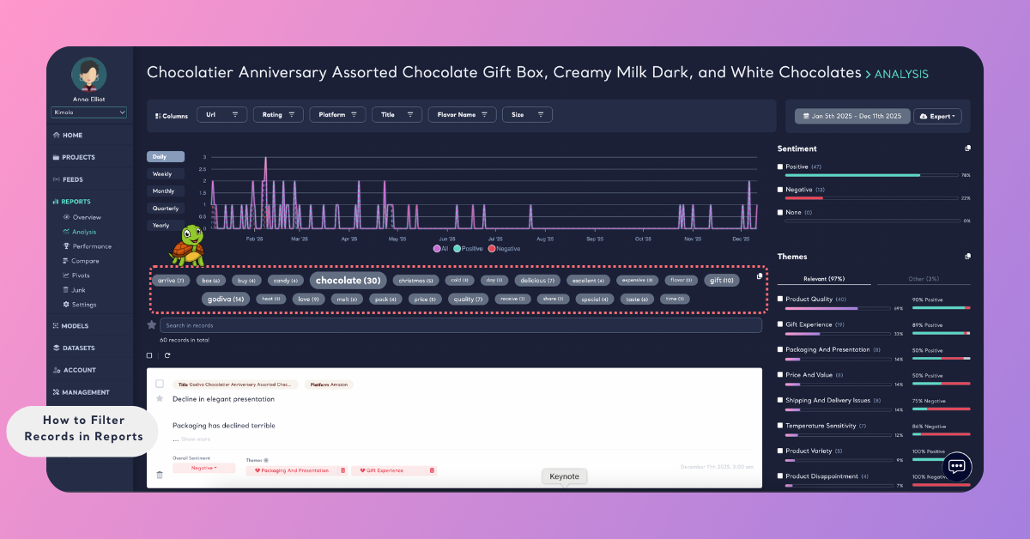1030x539 pixels.
Task: Switch to the Relevant (97%) themes tab
Action: [824, 279]
